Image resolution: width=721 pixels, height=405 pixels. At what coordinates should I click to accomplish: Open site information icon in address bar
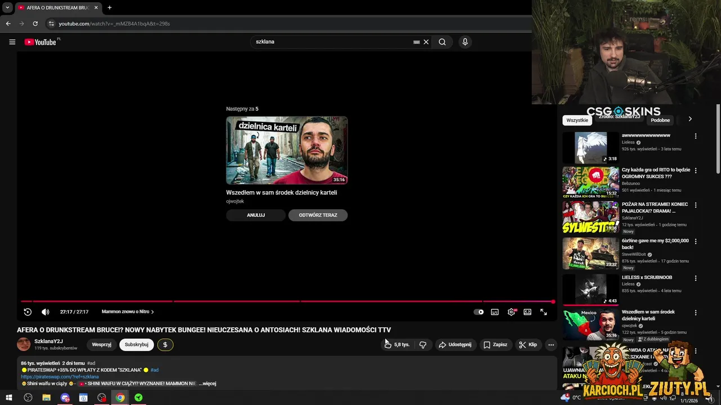click(51, 24)
